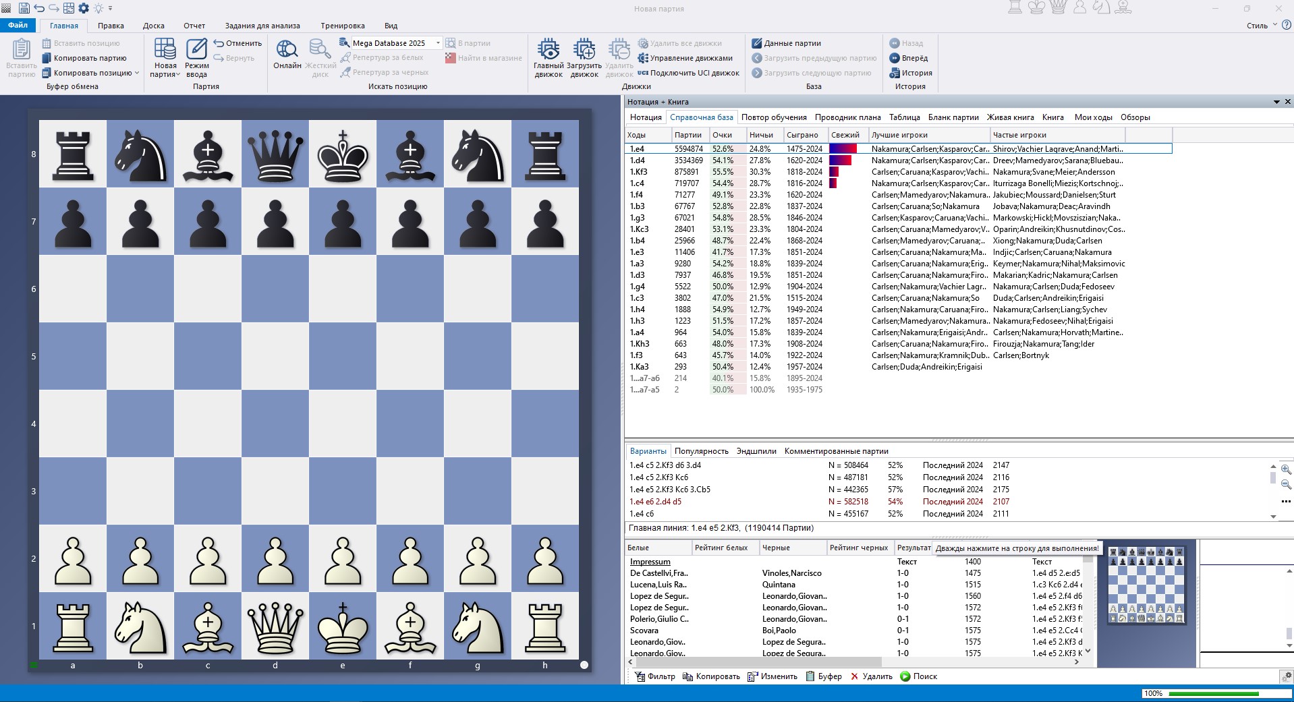Switch to the Популярность tab
1294x702 pixels.
click(702, 451)
